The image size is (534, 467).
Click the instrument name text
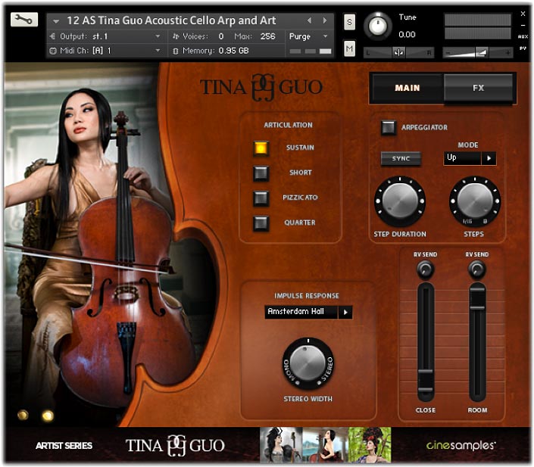(171, 20)
